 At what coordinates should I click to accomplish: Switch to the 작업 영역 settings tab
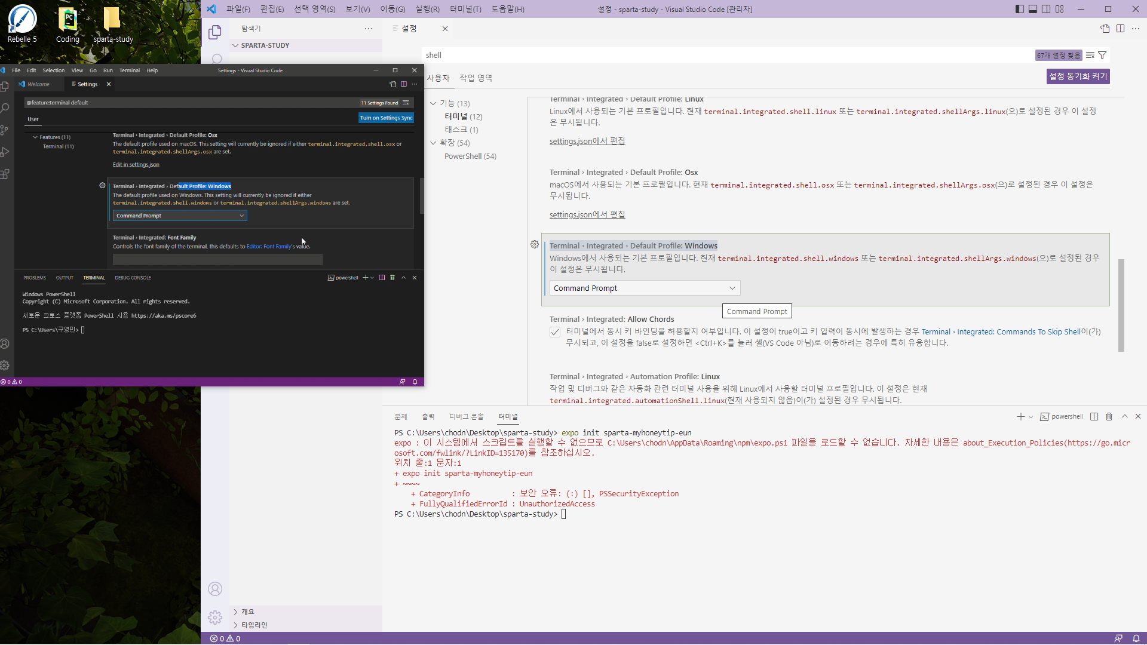coord(476,78)
